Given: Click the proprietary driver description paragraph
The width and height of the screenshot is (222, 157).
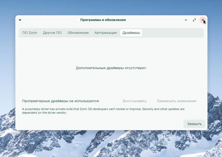Looking at the screenshot, I should click(x=103, y=111).
